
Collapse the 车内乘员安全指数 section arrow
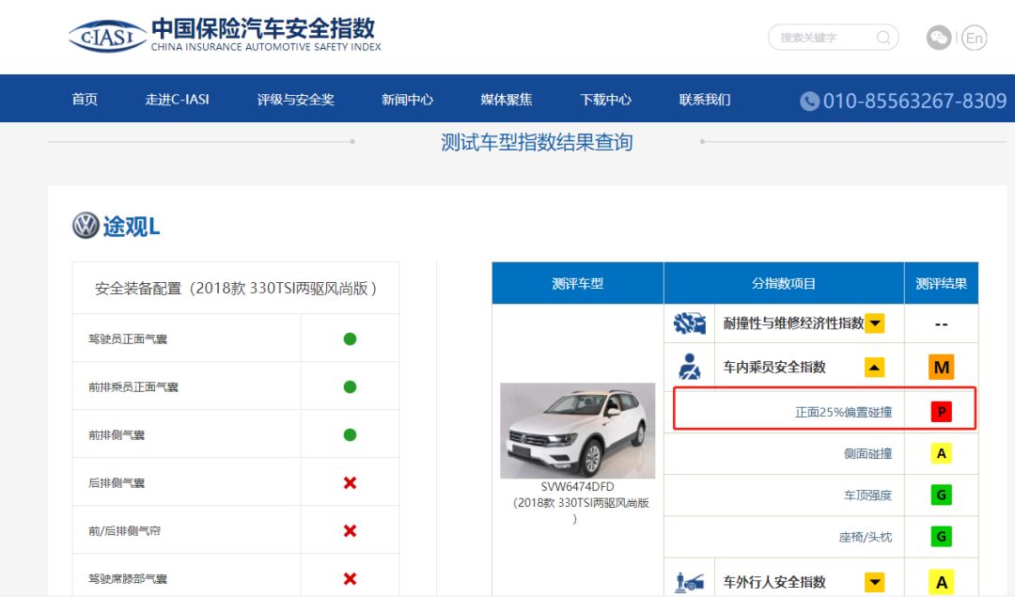tap(875, 367)
